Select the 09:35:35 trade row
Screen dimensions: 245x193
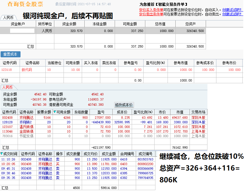tap(78, 178)
